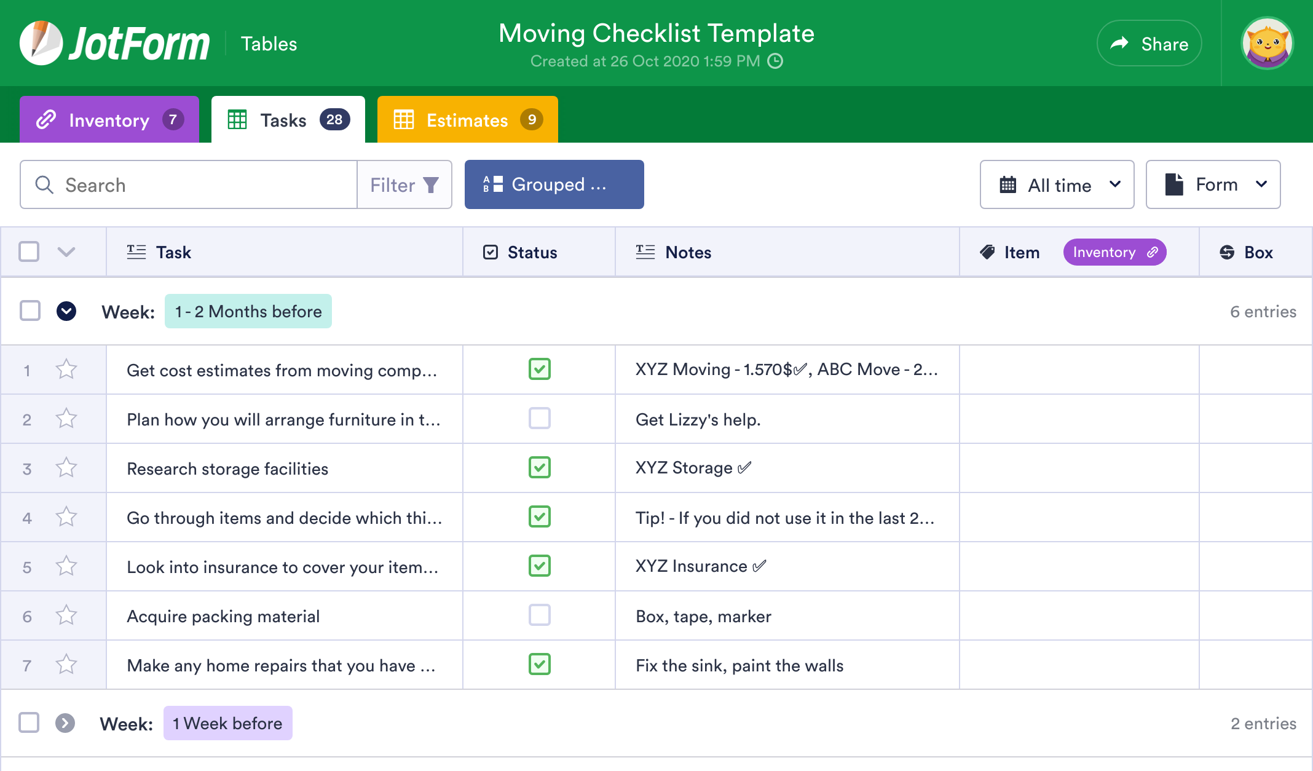This screenshot has height=771, width=1313.
Task: Uncheck status for Research storage facilities
Action: [540, 468]
